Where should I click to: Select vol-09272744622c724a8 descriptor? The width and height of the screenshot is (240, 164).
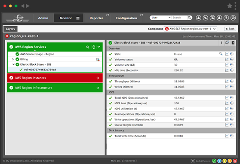(40, 70)
